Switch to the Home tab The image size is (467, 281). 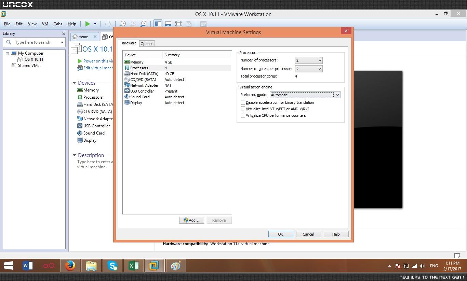[x=83, y=37]
